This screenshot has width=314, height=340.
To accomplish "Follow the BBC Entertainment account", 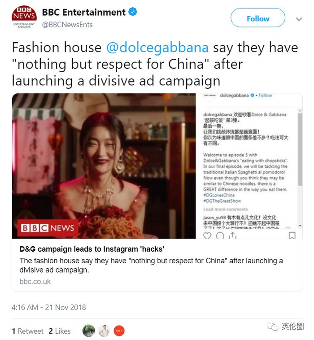I will click(x=258, y=18).
